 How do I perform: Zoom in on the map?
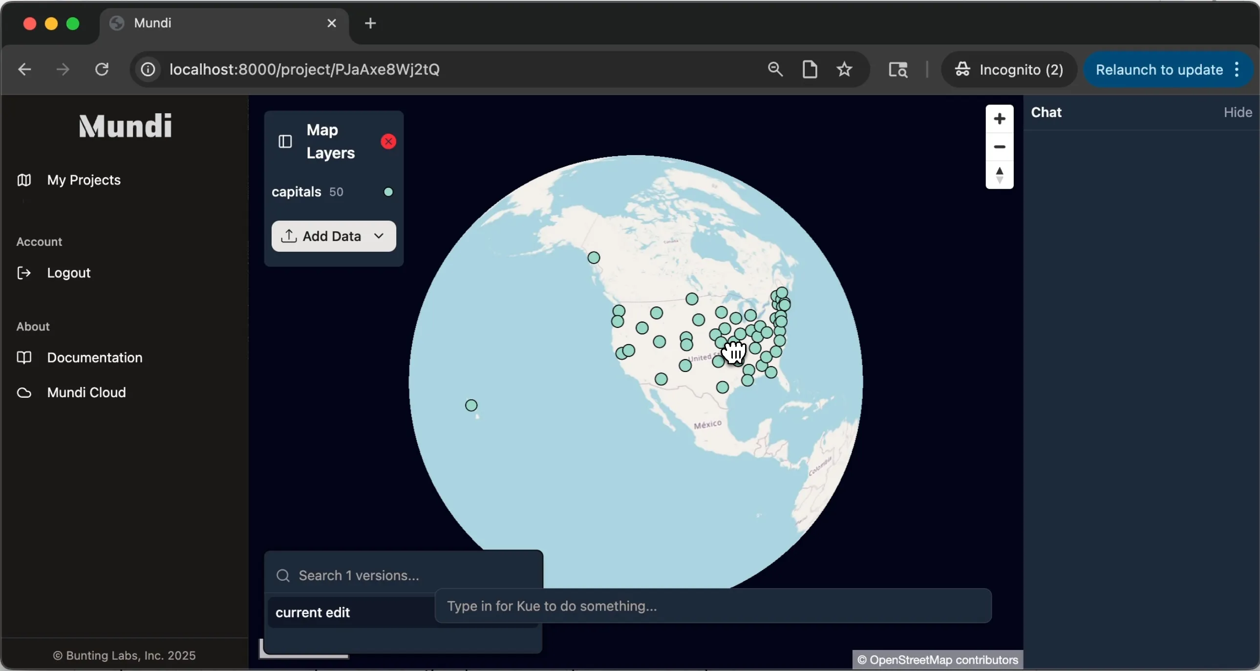999,119
